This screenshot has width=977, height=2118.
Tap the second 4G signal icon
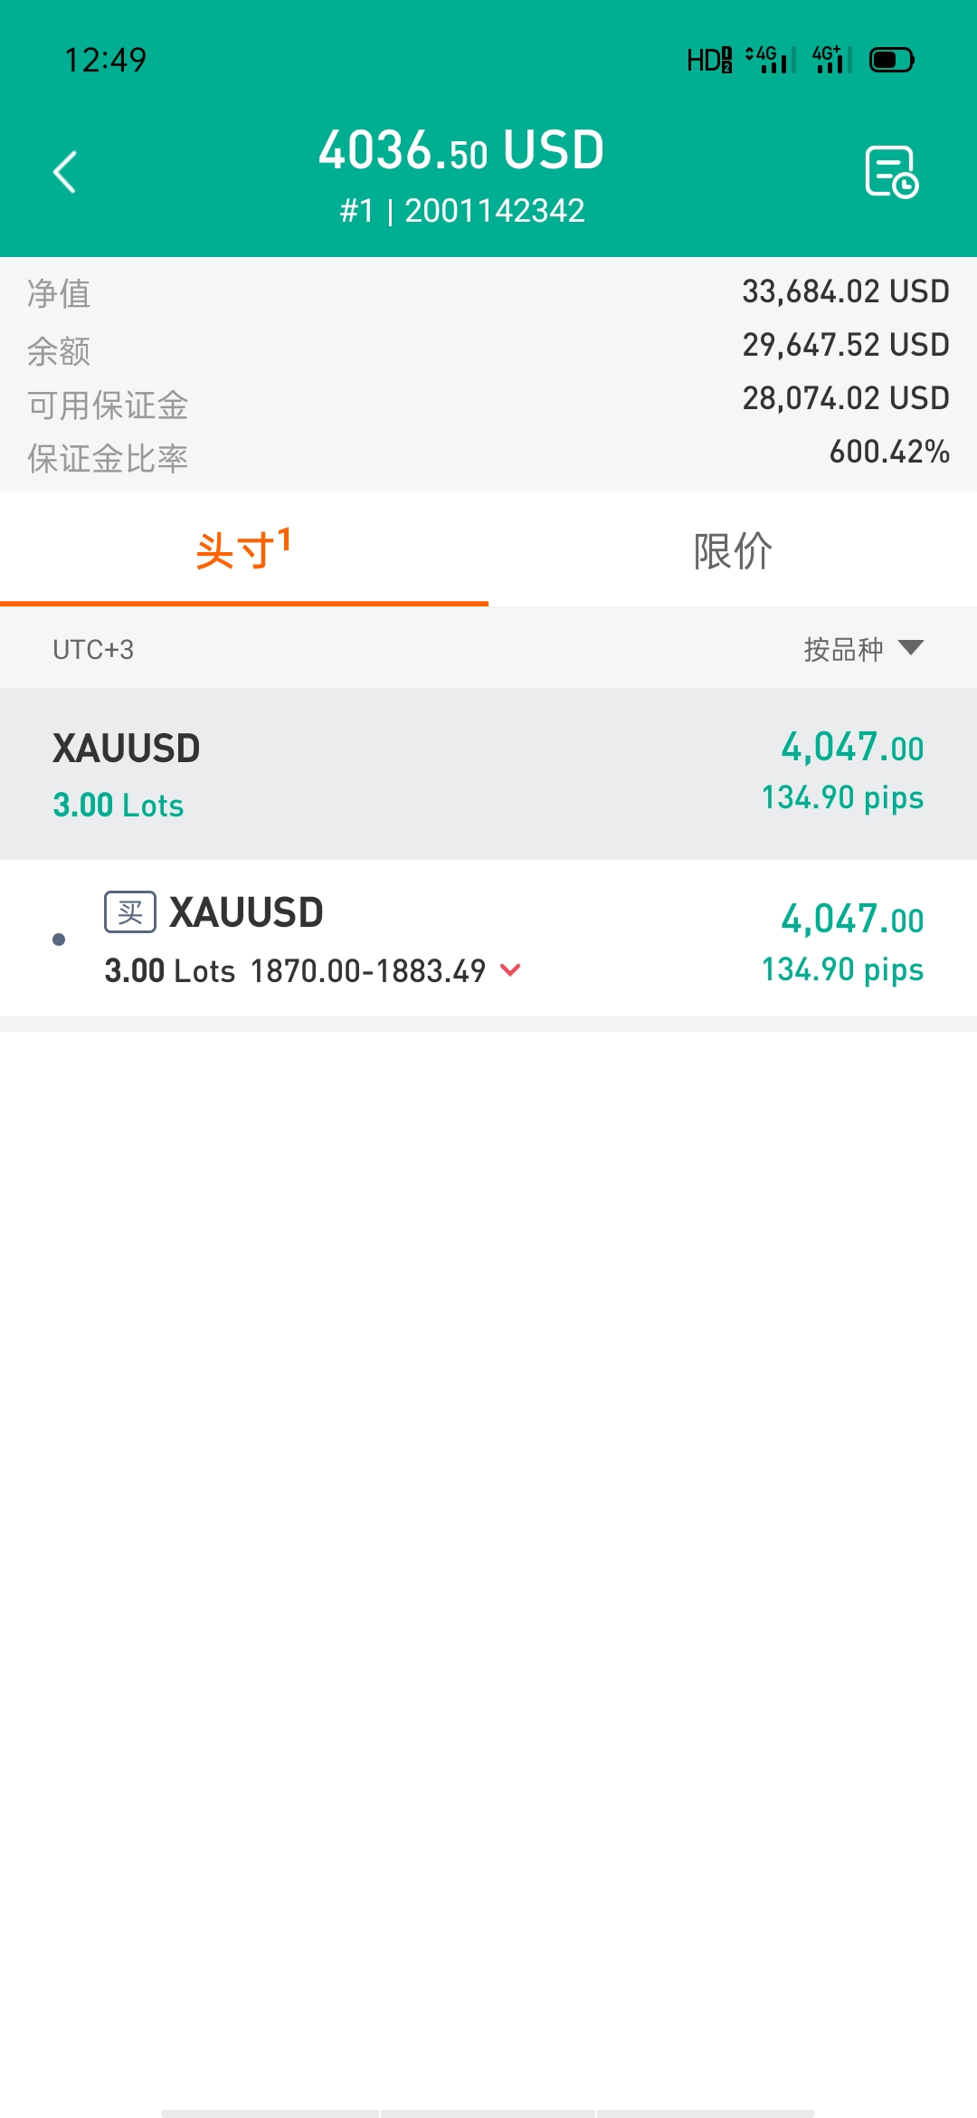tap(832, 60)
